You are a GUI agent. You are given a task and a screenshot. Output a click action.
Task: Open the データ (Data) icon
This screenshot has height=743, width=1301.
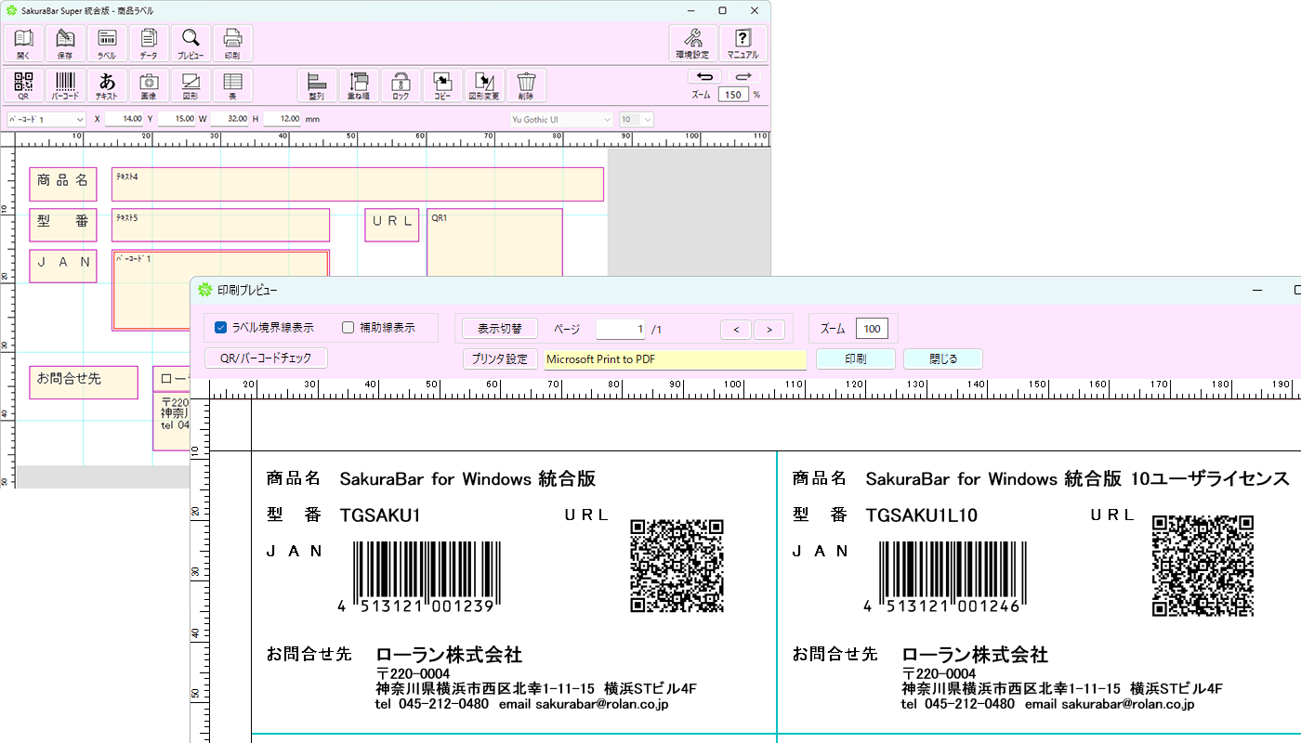point(149,43)
